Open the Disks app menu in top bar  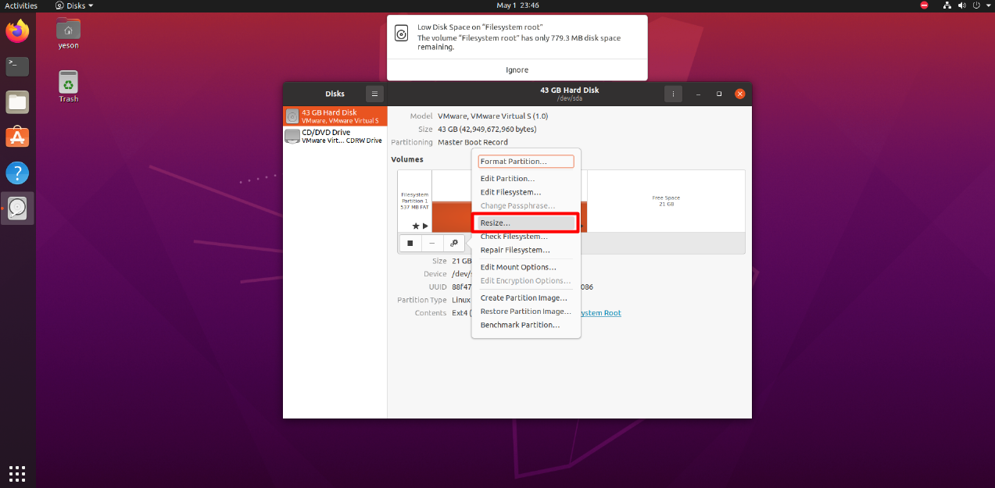click(x=74, y=5)
